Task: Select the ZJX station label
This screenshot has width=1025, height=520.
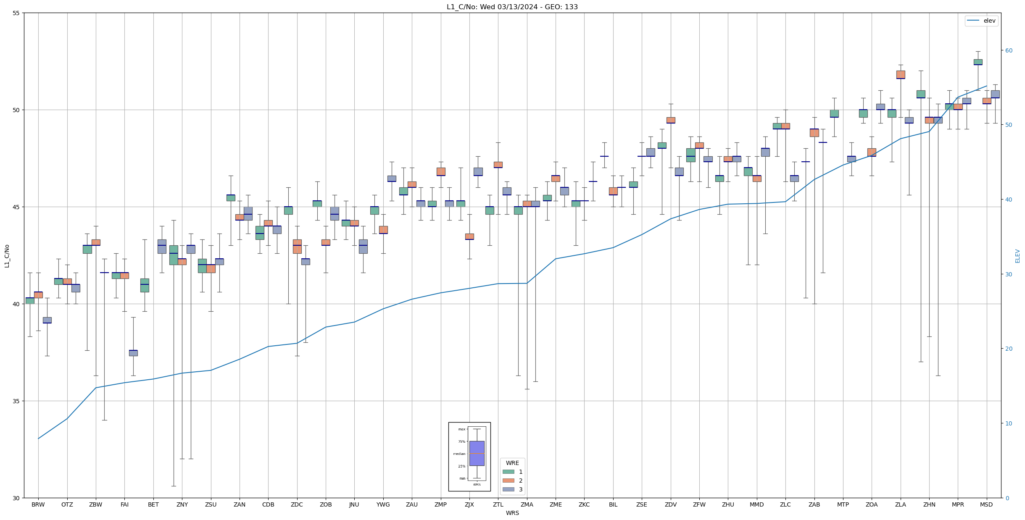Action: [x=469, y=505]
